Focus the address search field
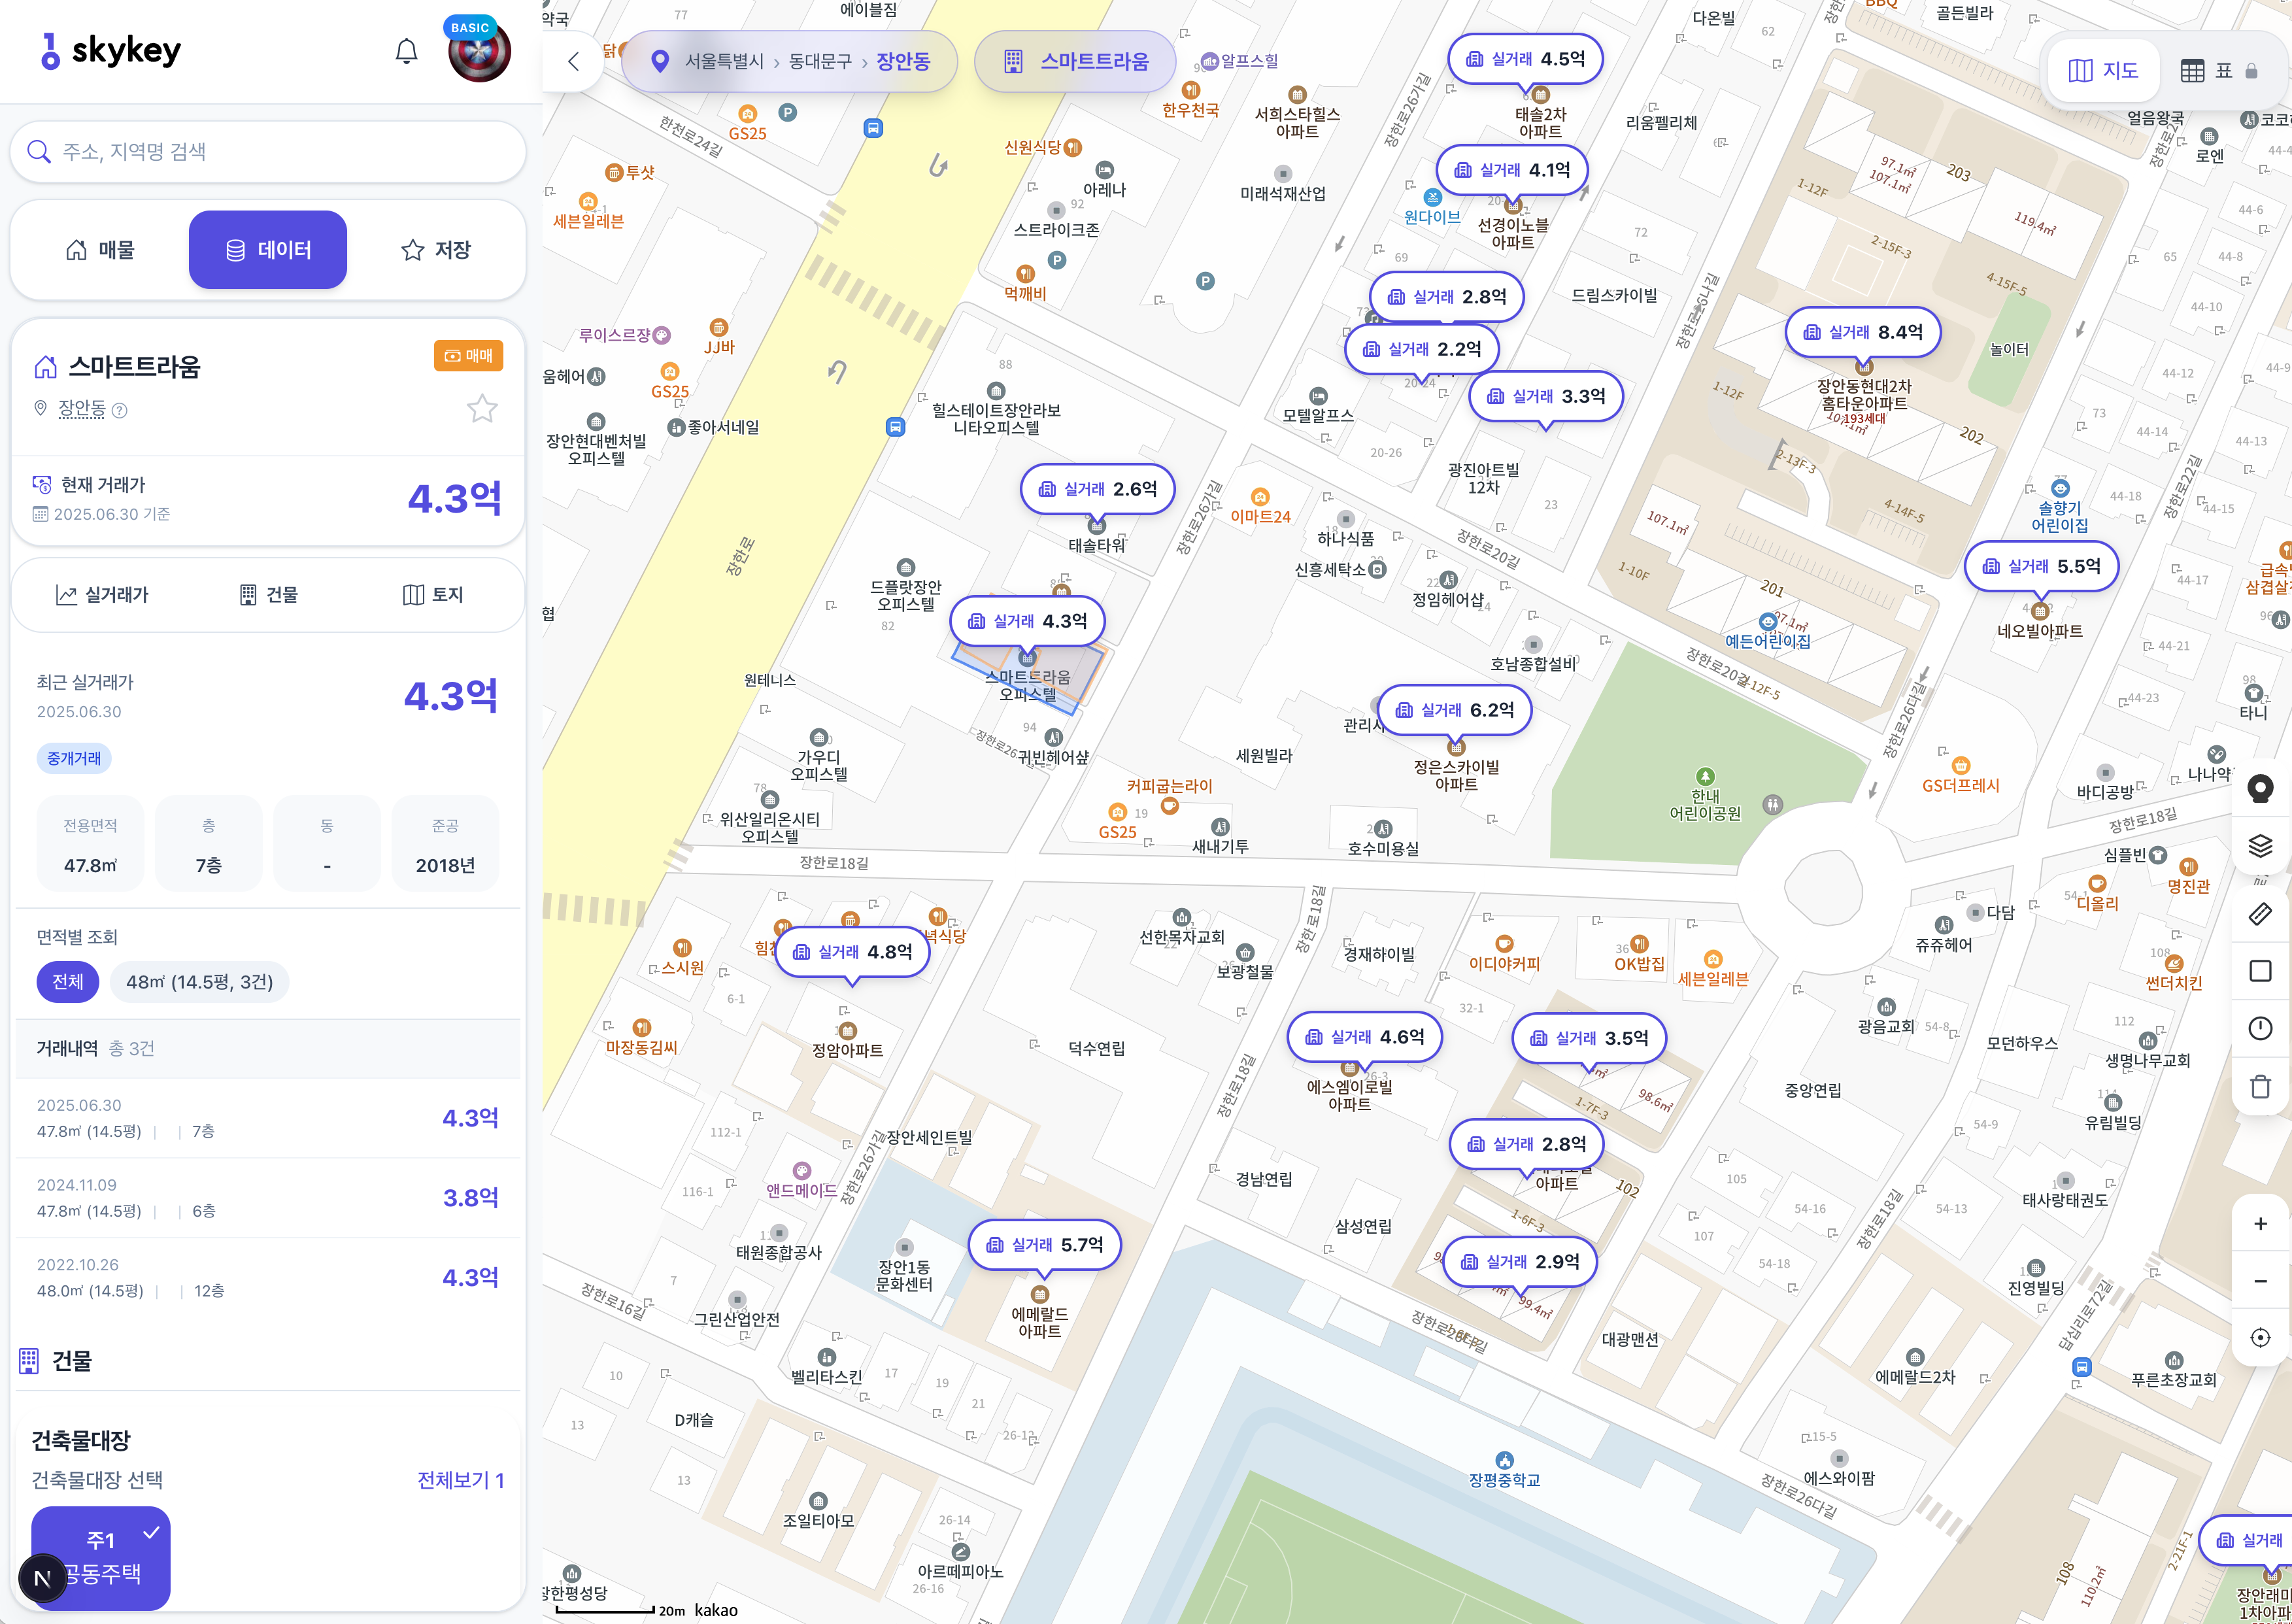 (x=268, y=152)
